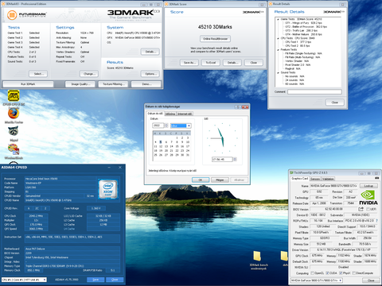
Task: Click To Excel button
Action: [x=211, y=63]
